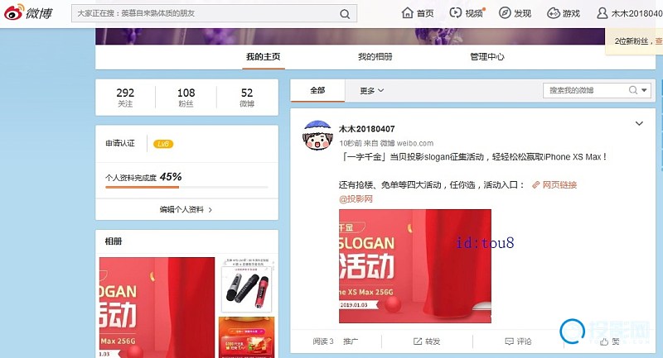Switch to 管理中心 tab

[486, 57]
